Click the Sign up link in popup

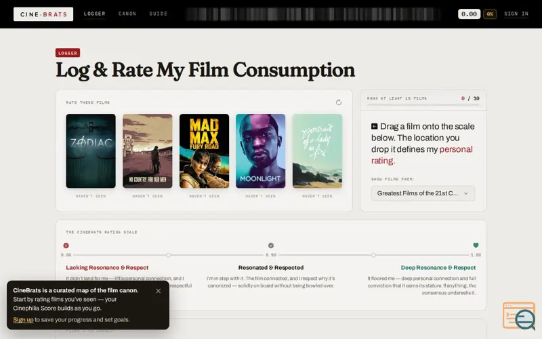click(23, 319)
